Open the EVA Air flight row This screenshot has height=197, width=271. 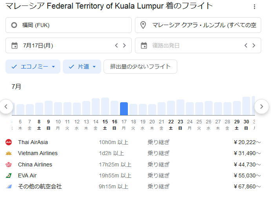133,175
